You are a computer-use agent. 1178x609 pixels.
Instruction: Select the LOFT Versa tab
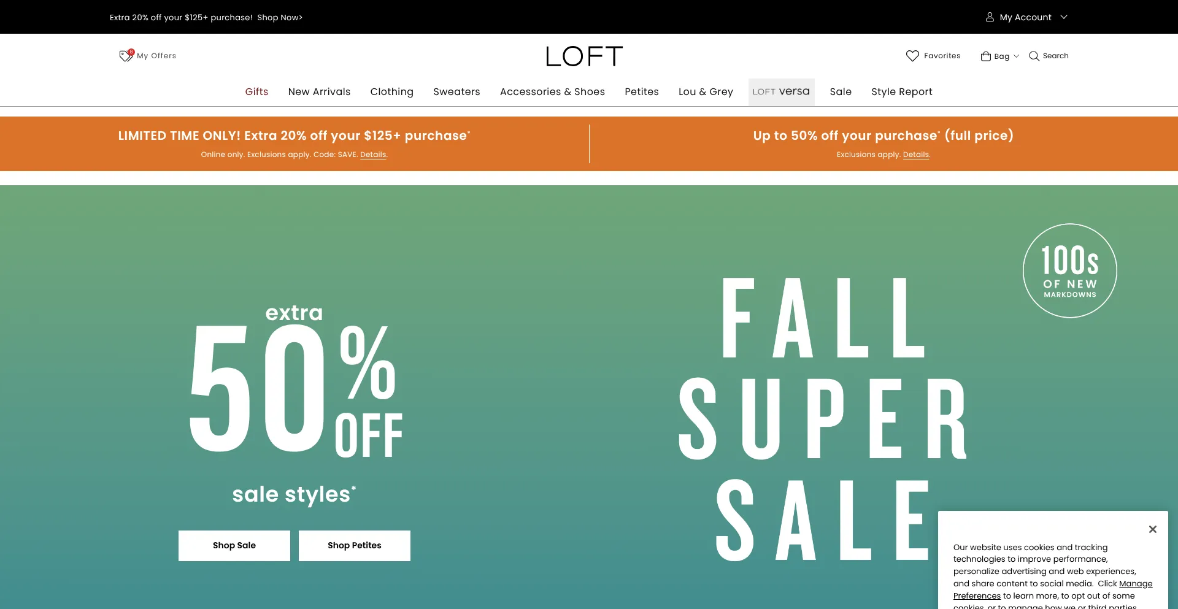pyautogui.click(x=781, y=92)
